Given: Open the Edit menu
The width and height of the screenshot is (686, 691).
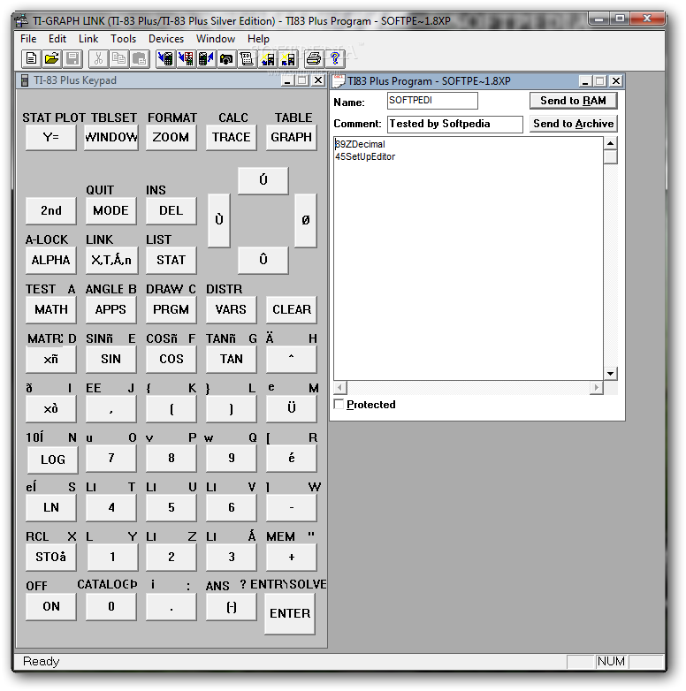Looking at the screenshot, I should coord(57,39).
